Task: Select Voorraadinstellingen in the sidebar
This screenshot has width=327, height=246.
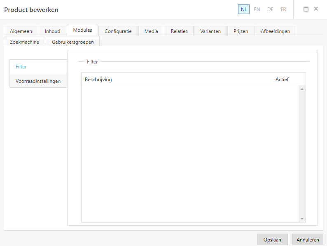Action: 38,81
